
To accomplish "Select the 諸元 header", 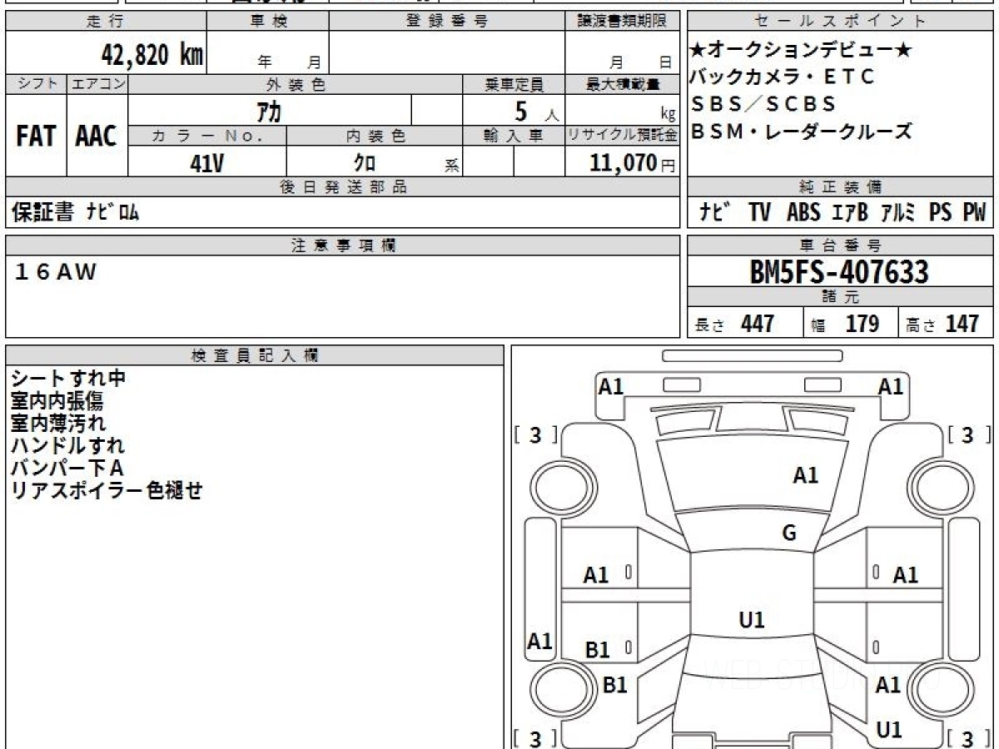I will coord(841,297).
